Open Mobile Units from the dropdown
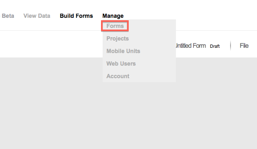The width and height of the screenshot is (257, 149). [123, 51]
